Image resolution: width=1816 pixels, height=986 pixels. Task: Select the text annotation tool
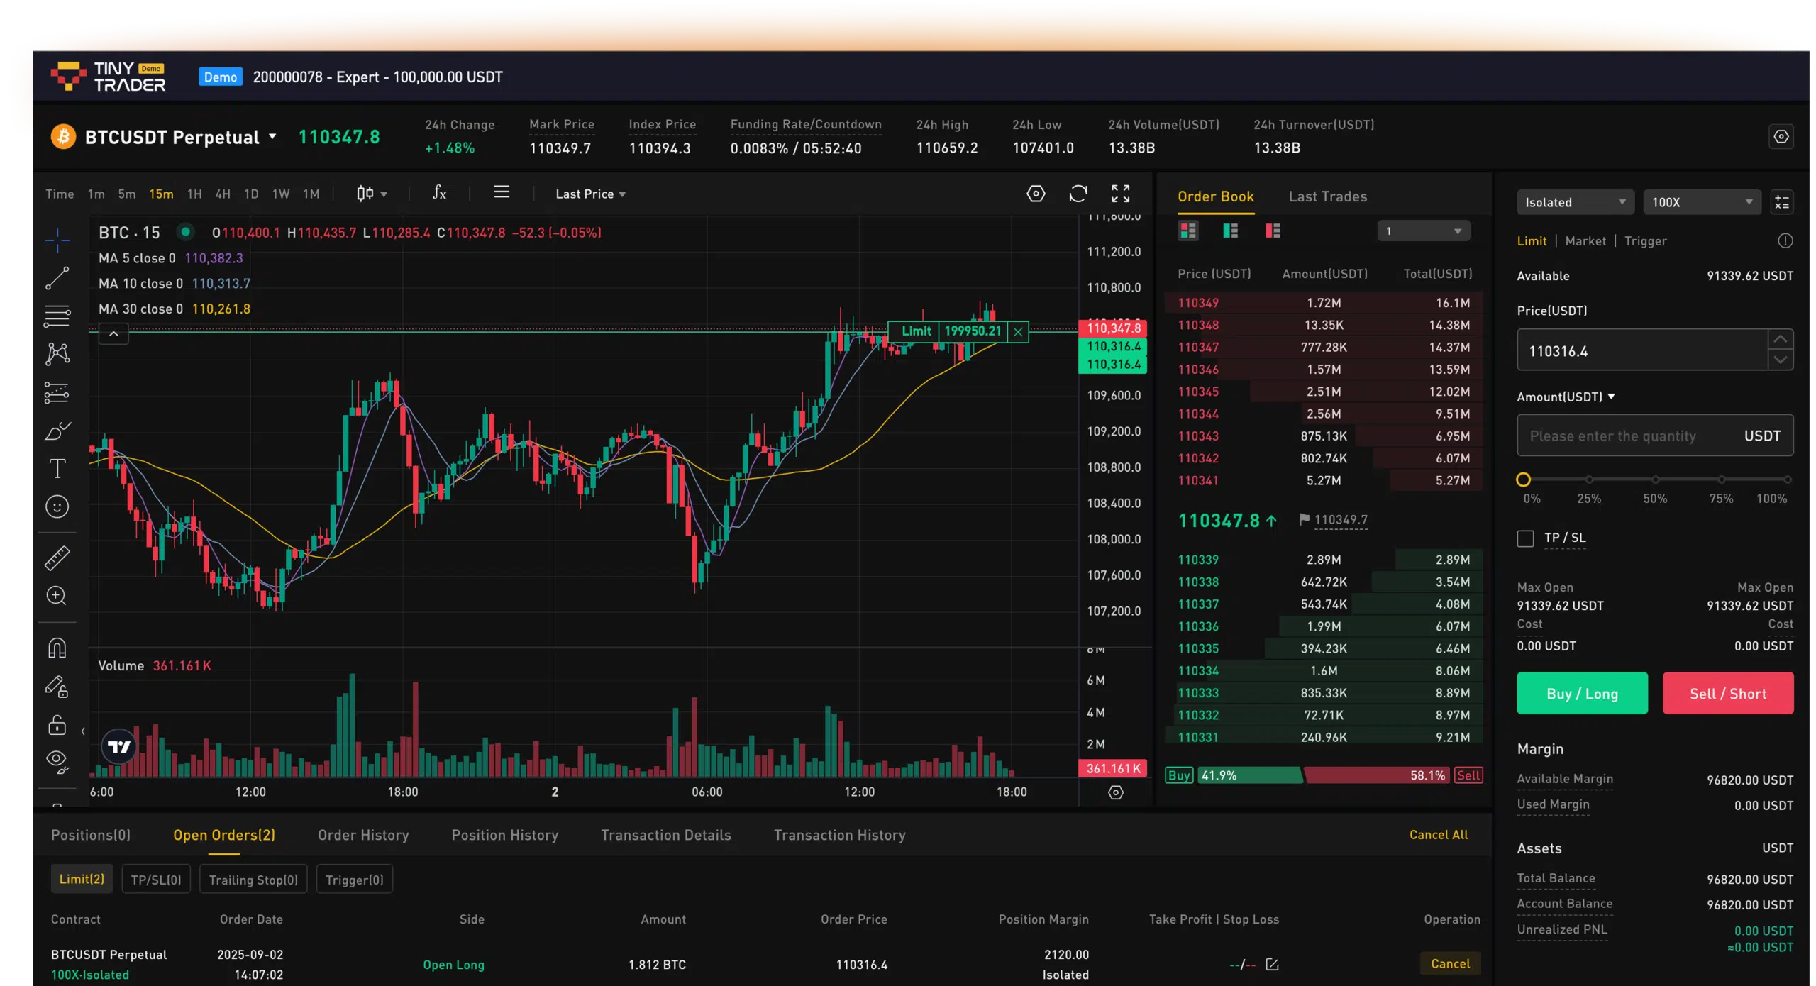[x=57, y=468]
